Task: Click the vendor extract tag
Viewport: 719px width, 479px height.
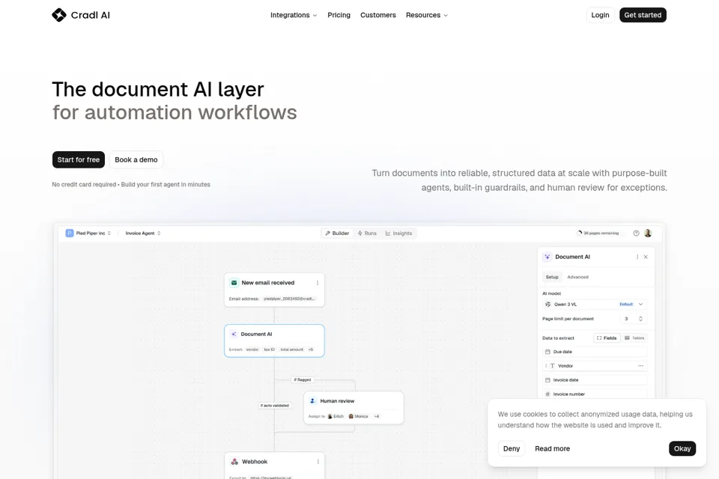Action: pos(252,350)
